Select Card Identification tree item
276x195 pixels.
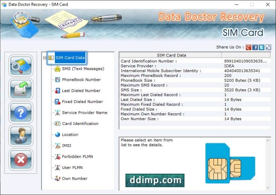pyautogui.click(x=80, y=124)
